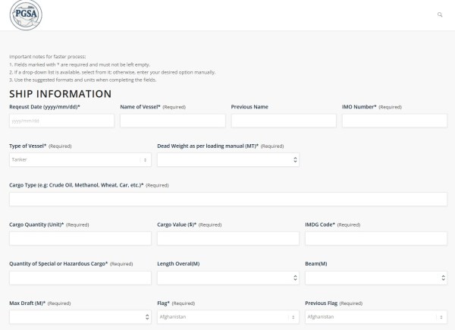Click note 3 about suggested formats
The image size is (455, 330).
83,80
